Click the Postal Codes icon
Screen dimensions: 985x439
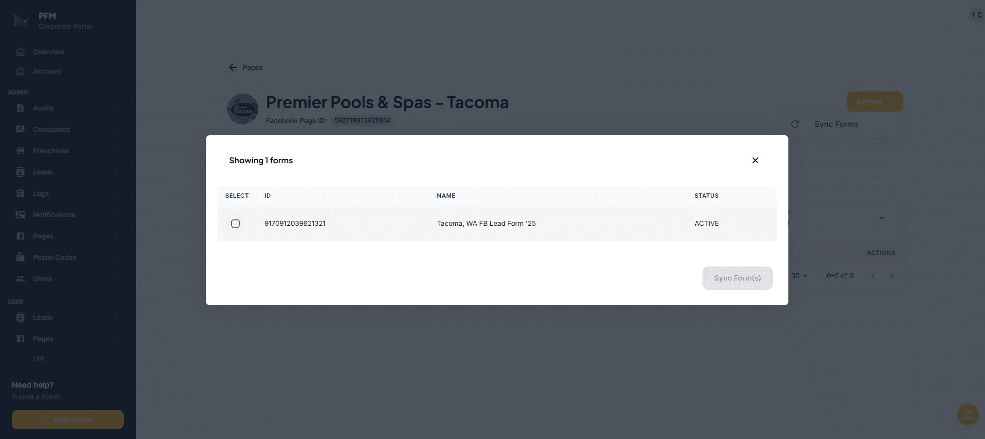click(20, 257)
